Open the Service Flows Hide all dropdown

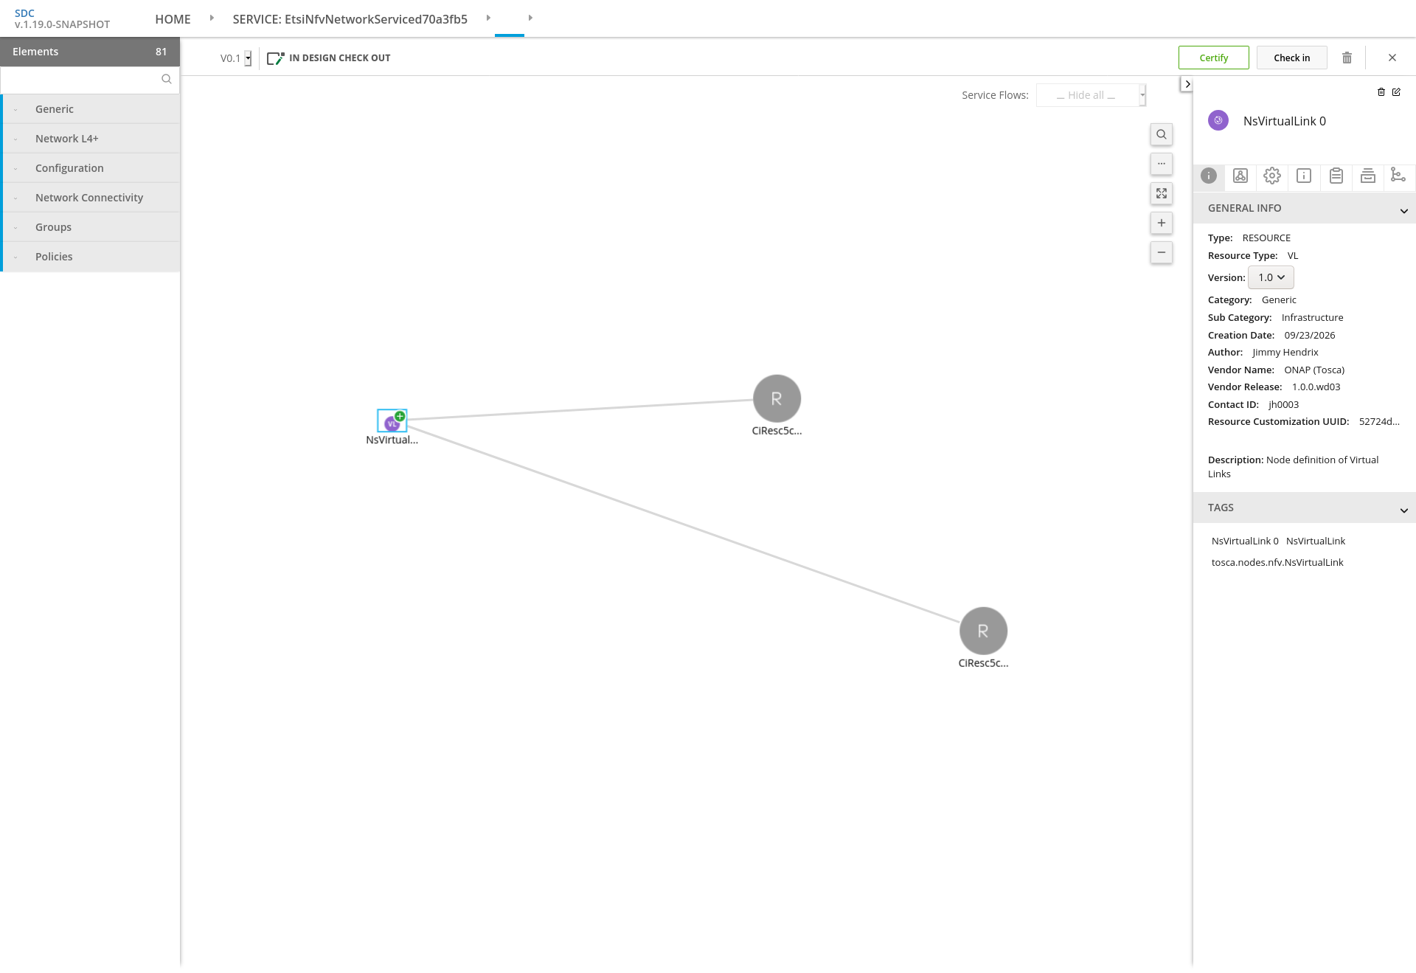tap(1091, 95)
